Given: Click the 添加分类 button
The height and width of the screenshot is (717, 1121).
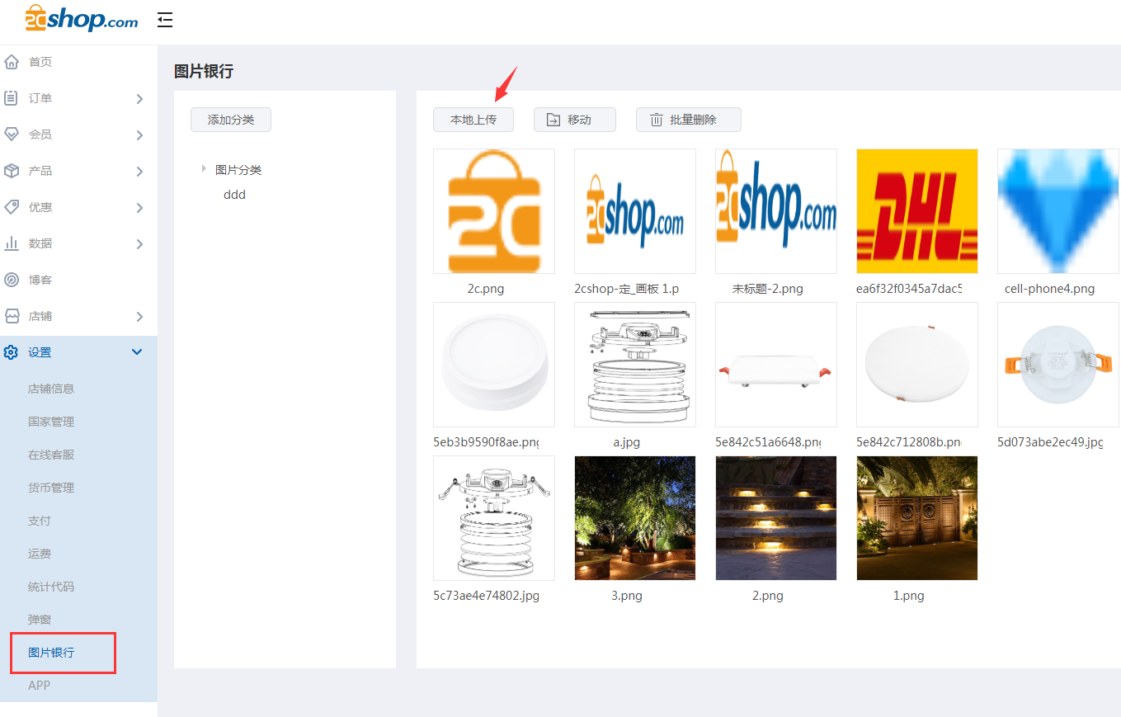Looking at the screenshot, I should tap(231, 120).
